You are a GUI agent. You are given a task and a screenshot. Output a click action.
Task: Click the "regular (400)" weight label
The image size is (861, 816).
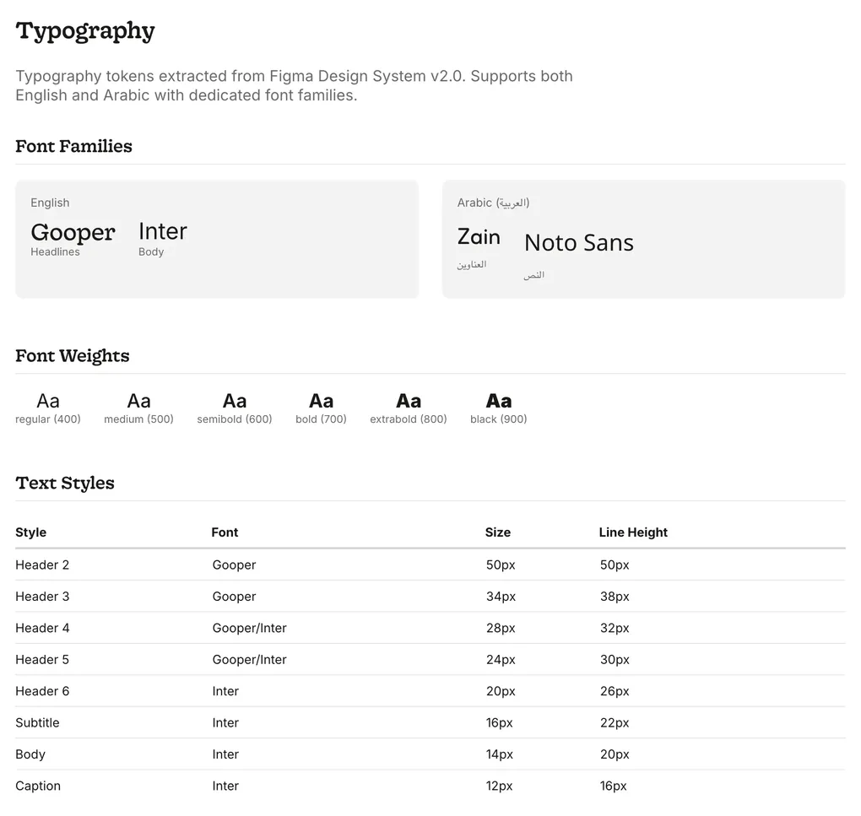pyautogui.click(x=48, y=419)
